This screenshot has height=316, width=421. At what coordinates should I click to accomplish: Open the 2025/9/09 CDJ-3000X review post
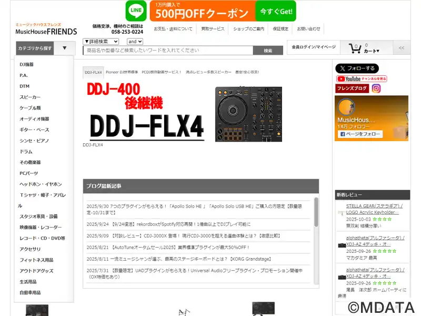point(184,235)
